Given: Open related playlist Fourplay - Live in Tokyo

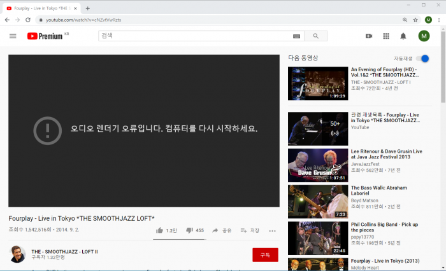Looking at the screenshot, I should coord(385,118).
